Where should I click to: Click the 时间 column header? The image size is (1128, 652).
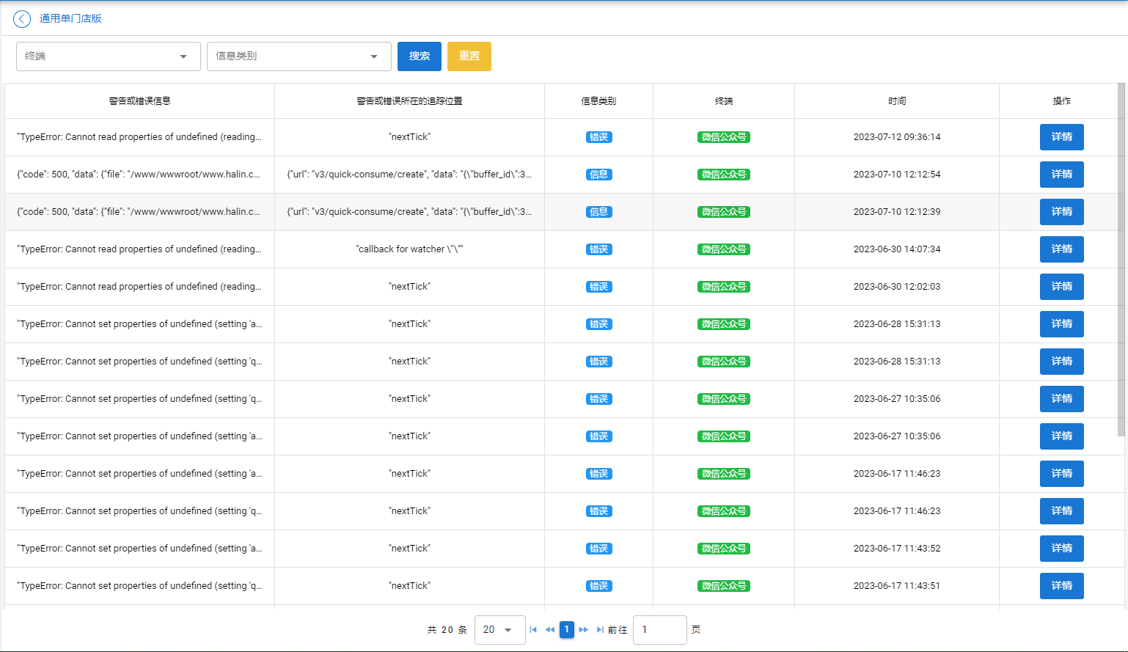(x=897, y=101)
